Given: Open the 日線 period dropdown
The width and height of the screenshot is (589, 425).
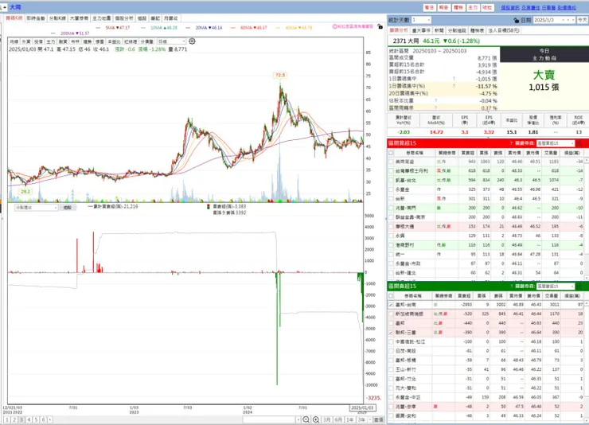Looking at the screenshot, I should [x=172, y=41].
